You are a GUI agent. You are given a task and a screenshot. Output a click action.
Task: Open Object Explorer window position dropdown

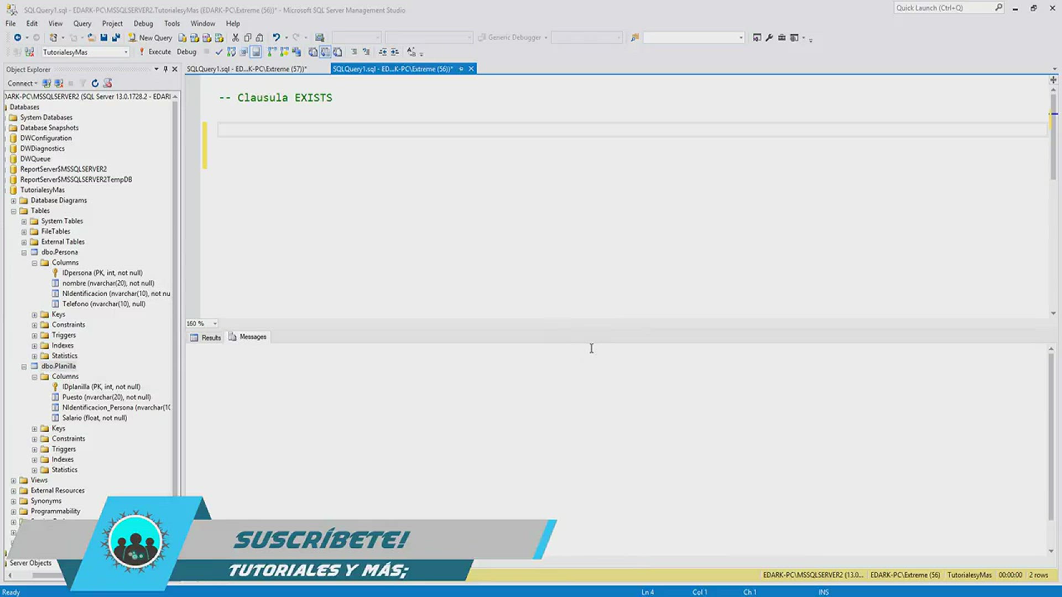[x=157, y=69]
